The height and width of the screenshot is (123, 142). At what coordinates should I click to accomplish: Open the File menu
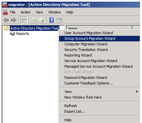[13, 12]
